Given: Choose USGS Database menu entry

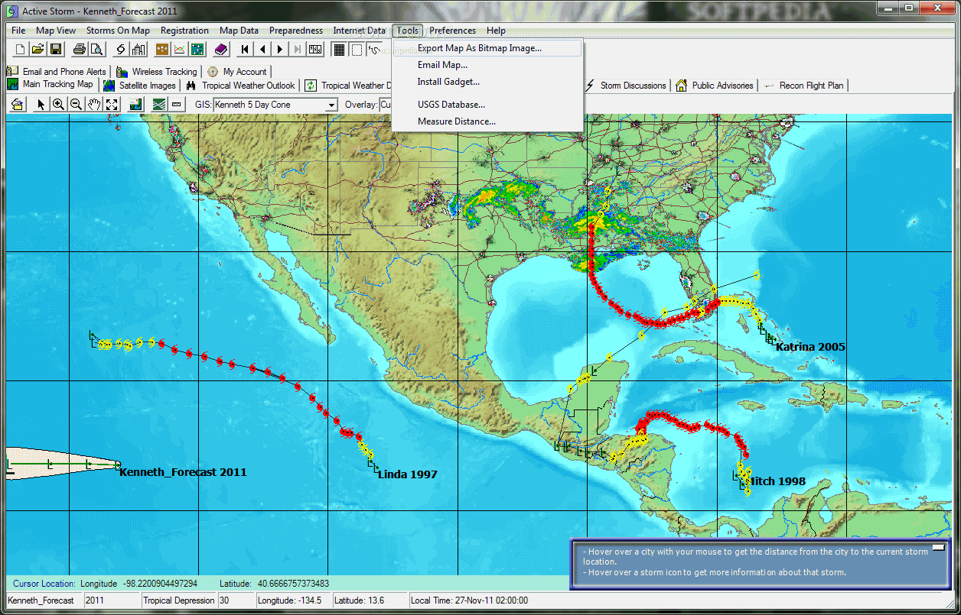Looking at the screenshot, I should (x=487, y=105).
